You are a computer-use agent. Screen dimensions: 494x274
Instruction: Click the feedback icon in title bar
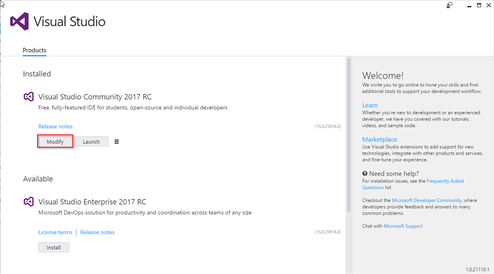450,5
